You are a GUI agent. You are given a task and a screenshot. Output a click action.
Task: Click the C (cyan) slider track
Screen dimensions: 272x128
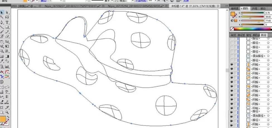[252, 13]
